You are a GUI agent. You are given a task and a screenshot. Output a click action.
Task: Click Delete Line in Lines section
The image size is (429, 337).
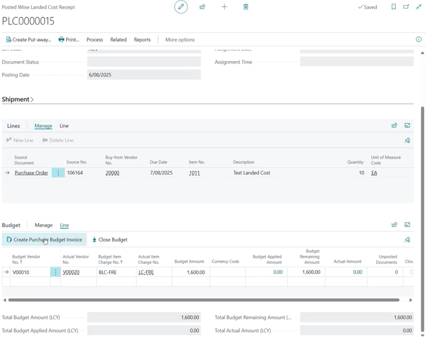click(x=58, y=140)
